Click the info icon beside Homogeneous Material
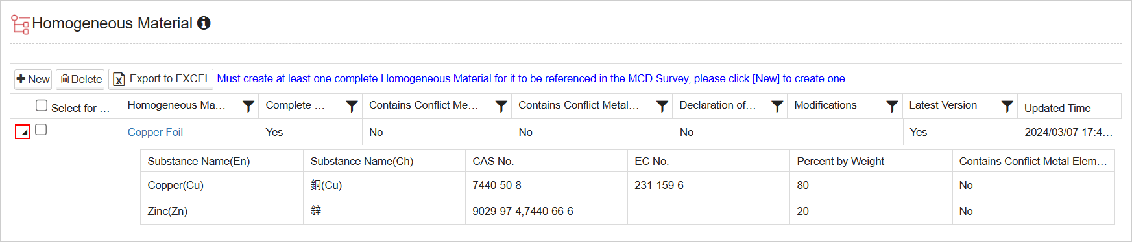Image resolution: width=1132 pixels, height=242 pixels. coord(204,23)
